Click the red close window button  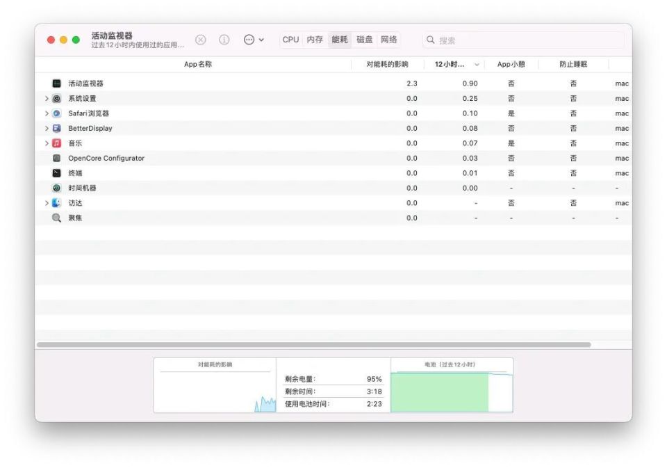click(51, 40)
